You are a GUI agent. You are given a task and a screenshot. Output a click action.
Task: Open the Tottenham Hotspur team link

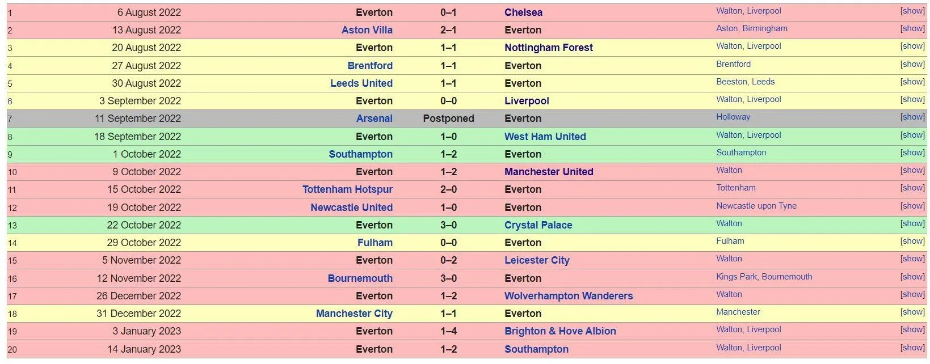point(347,189)
